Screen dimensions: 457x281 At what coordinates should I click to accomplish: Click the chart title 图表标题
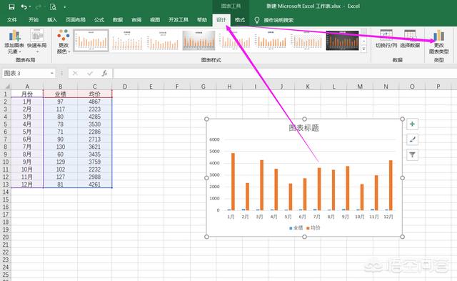point(303,128)
